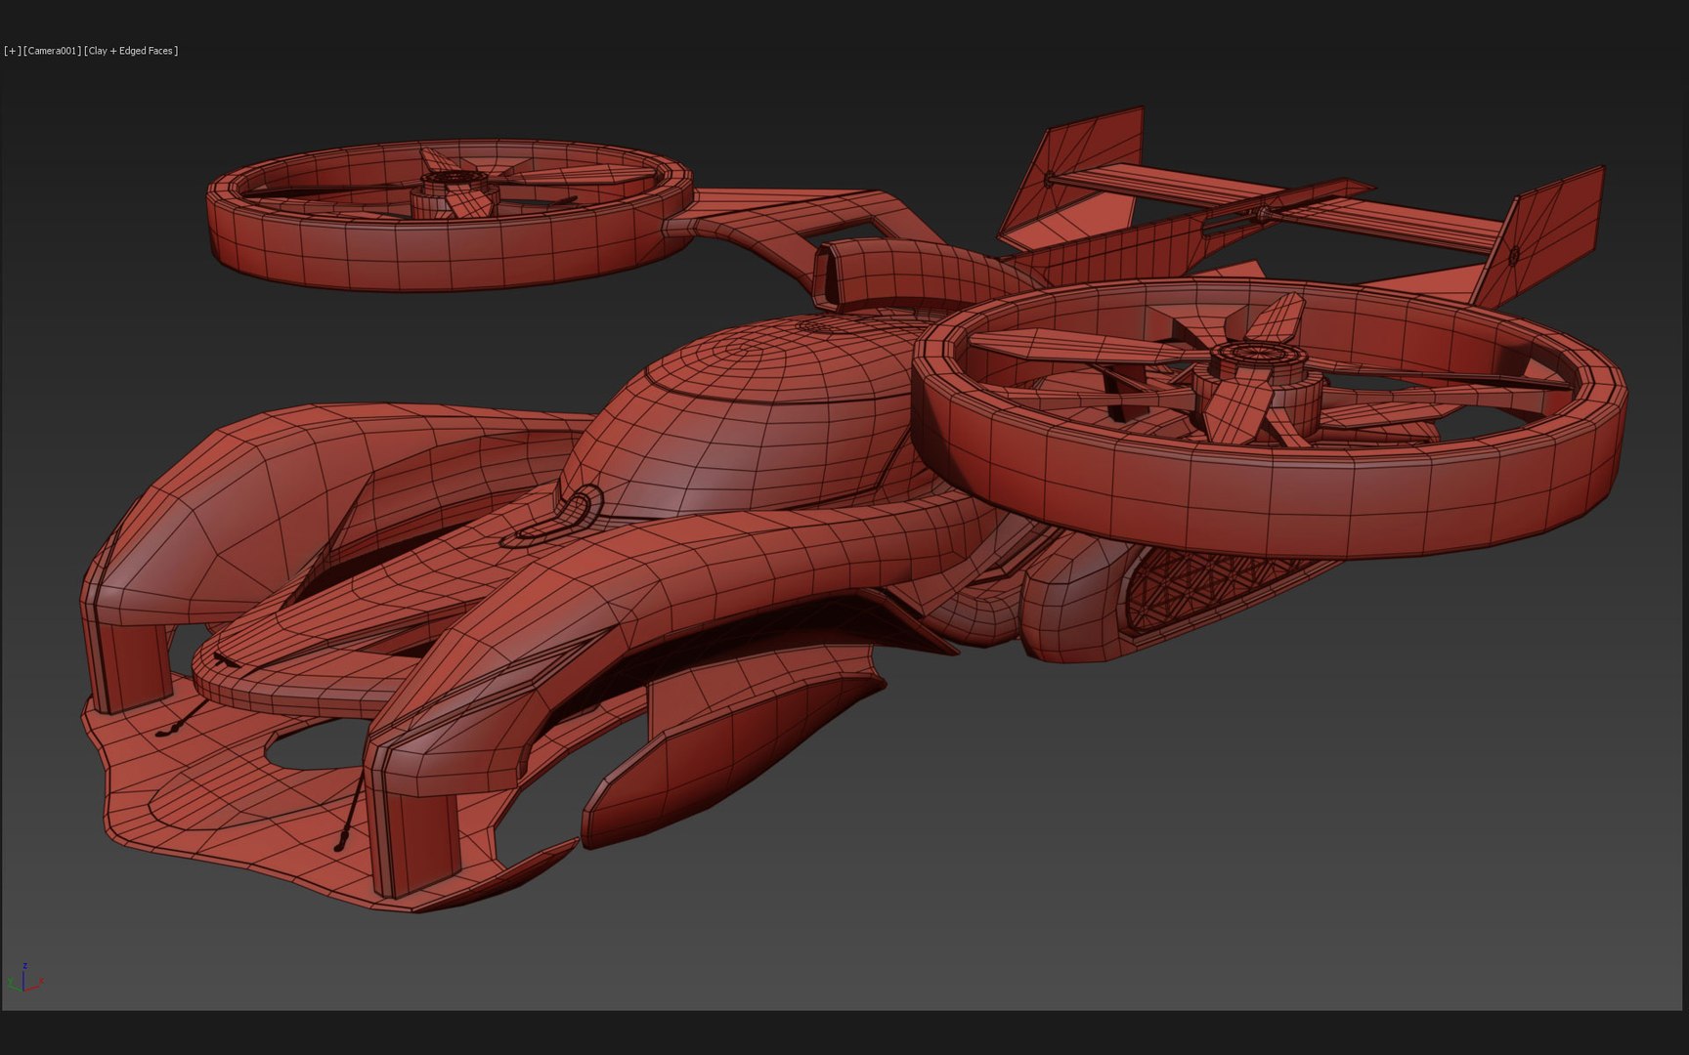Open the [+] general viewport menu
The width and height of the screenshot is (1689, 1055).
click(13, 51)
